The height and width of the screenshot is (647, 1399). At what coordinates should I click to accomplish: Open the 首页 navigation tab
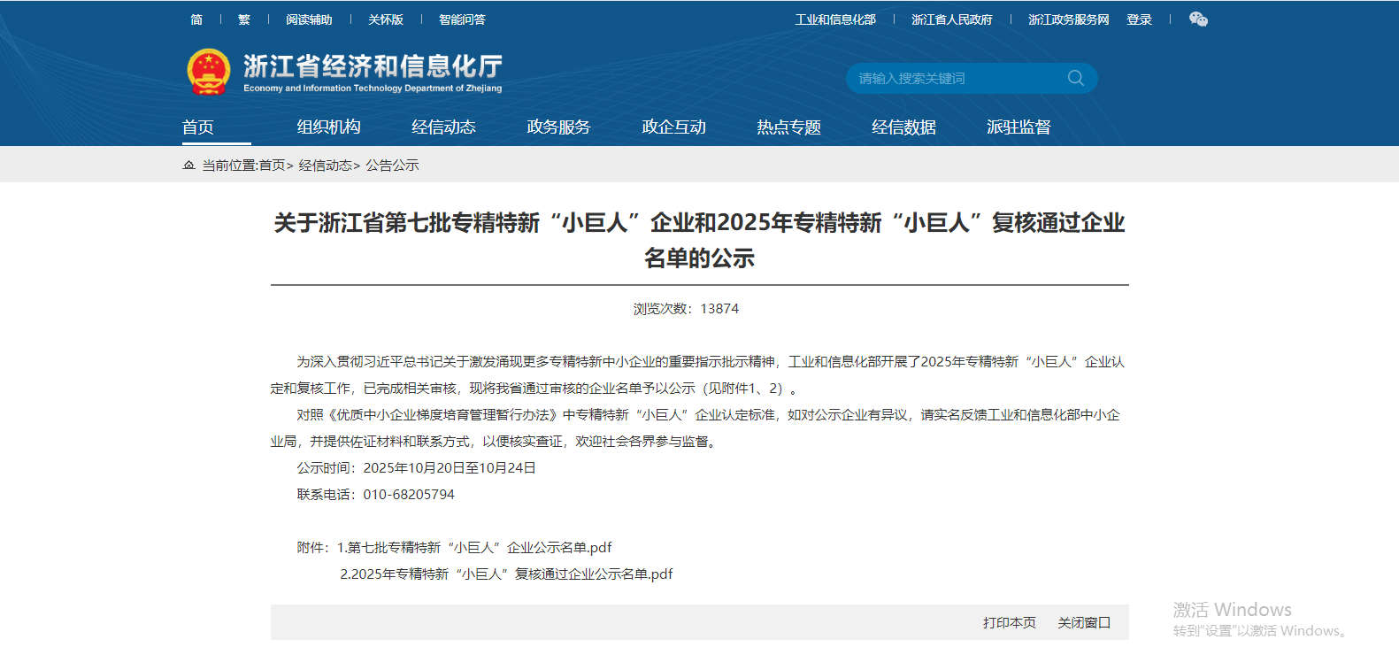pos(198,127)
